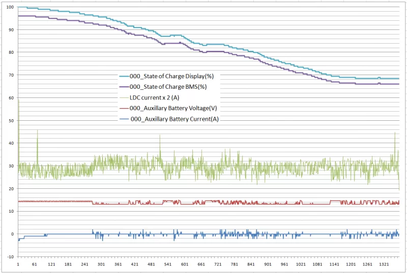Viewport: 407px width, 273px height.
Task: Select the 61 tick label on horizontal axis
Action: [35, 265]
